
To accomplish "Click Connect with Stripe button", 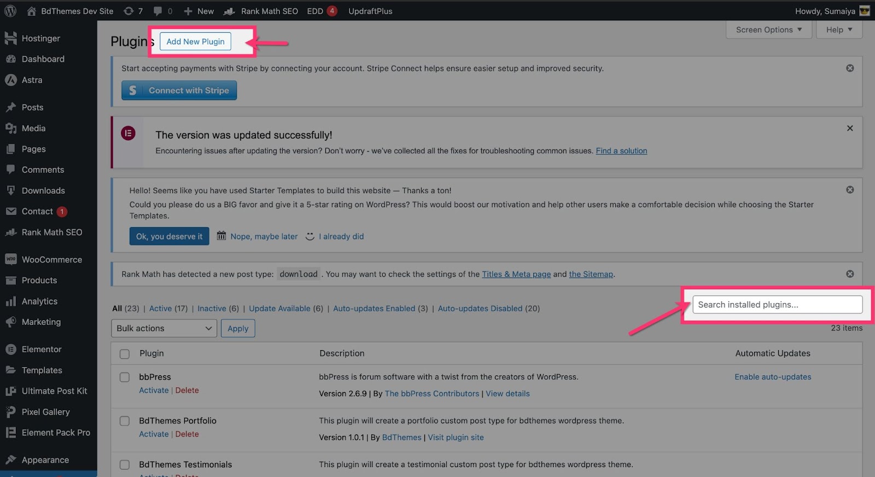I will [x=179, y=90].
